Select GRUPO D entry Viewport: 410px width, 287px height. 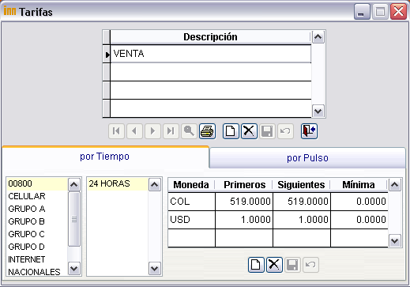pos(37,247)
